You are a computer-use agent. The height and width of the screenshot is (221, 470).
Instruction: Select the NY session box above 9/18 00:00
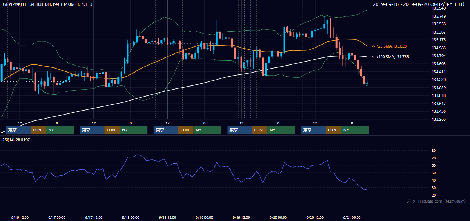pyautogui.click(x=133, y=130)
